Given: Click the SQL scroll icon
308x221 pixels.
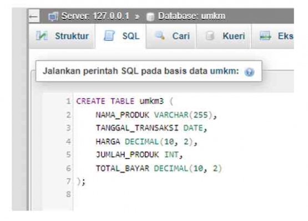Looking at the screenshot, I should coord(109,35).
